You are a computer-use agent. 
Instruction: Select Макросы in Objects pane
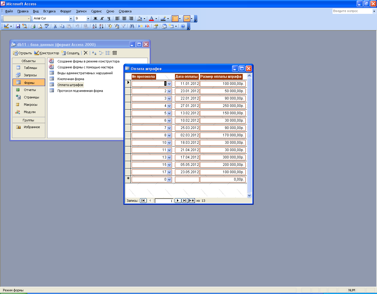29,105
